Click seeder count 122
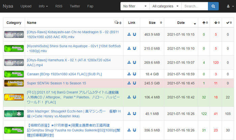236x140 pixels. [204, 114]
